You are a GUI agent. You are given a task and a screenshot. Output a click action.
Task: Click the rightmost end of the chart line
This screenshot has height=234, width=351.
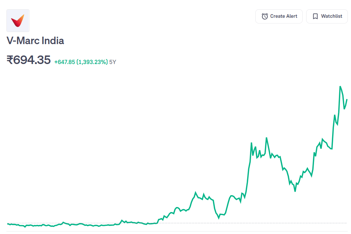347,100
